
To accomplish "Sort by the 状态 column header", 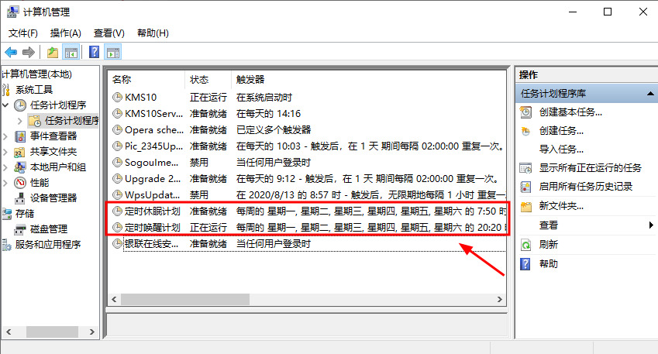I will tap(208, 79).
